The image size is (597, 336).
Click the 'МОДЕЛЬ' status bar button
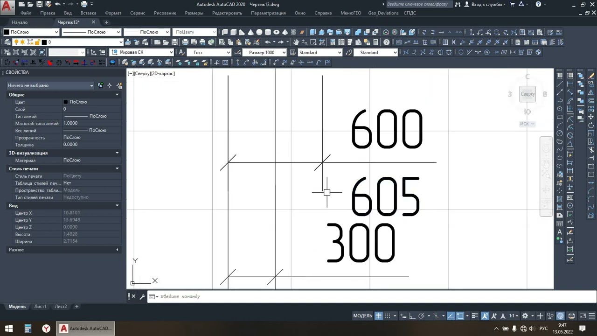click(363, 316)
